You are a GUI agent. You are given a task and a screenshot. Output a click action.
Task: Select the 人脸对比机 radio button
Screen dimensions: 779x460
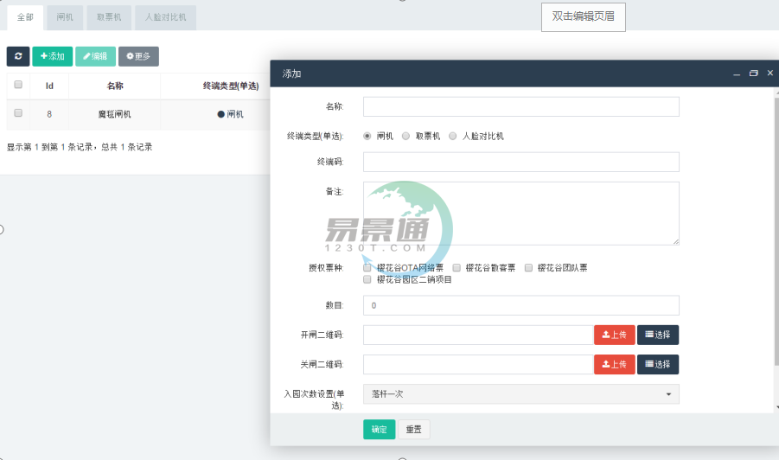tap(453, 136)
